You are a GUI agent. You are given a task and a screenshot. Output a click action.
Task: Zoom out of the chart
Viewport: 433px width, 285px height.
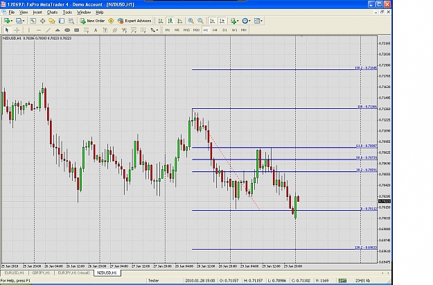[x=200, y=21]
